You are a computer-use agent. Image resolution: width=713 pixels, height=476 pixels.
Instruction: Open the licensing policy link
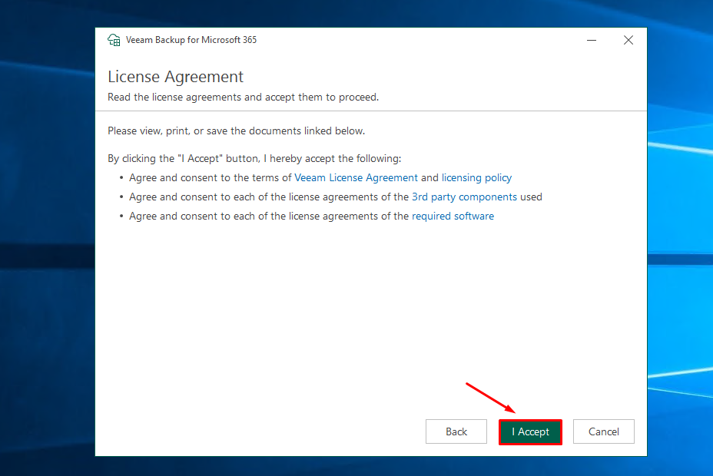click(x=476, y=177)
